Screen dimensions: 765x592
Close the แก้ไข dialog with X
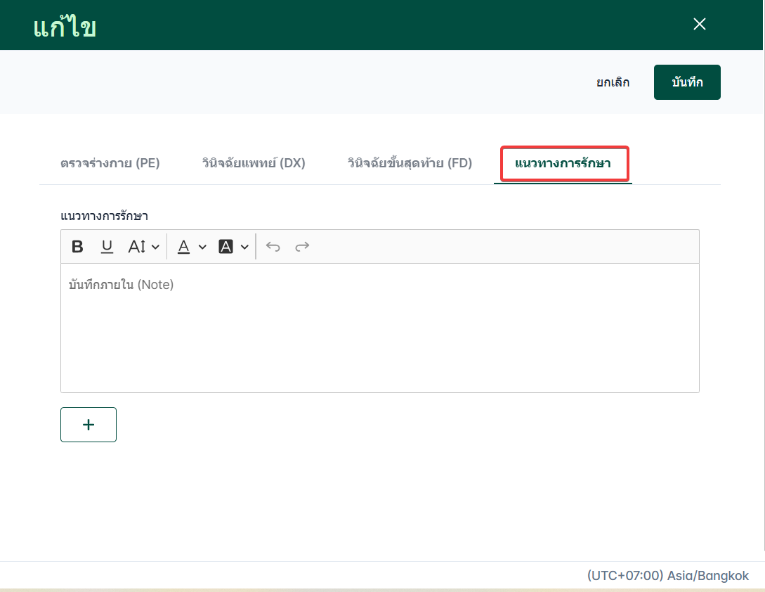700,24
